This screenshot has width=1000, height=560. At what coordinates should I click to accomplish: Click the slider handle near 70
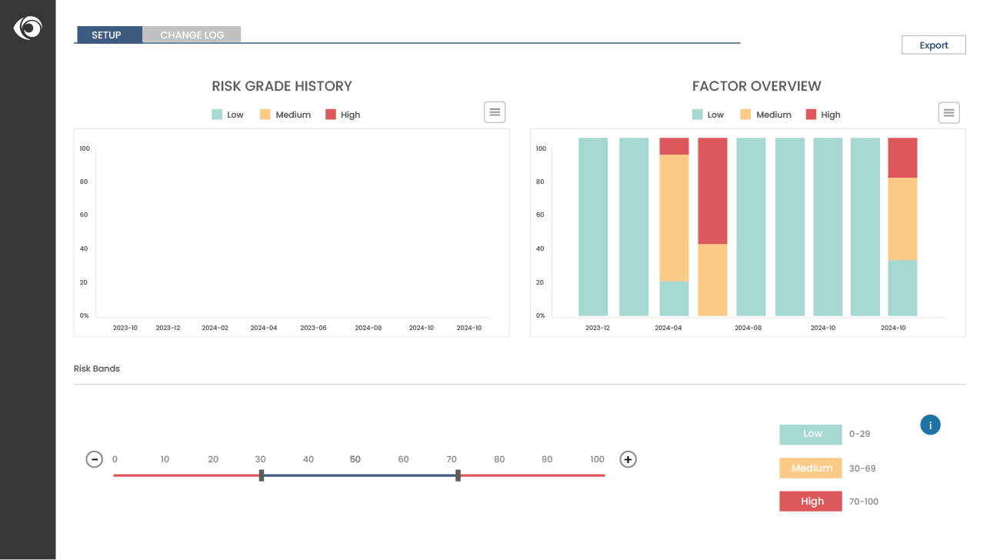[458, 475]
